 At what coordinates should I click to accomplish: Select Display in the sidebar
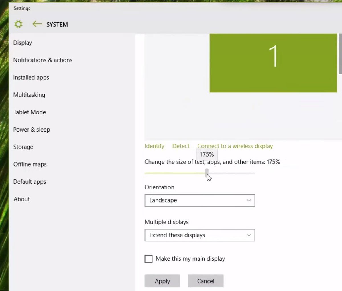click(x=23, y=43)
